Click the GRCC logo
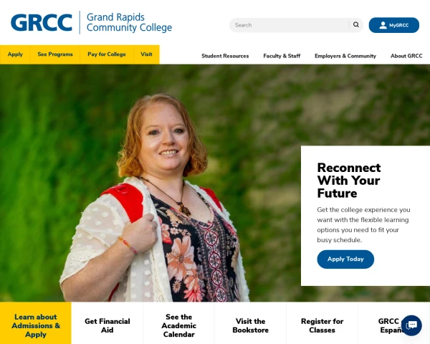 42,22
